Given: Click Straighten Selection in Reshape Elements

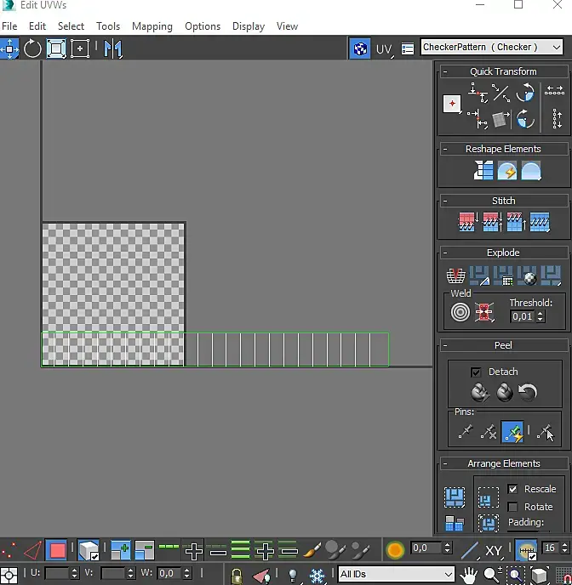Looking at the screenshot, I should pos(483,171).
